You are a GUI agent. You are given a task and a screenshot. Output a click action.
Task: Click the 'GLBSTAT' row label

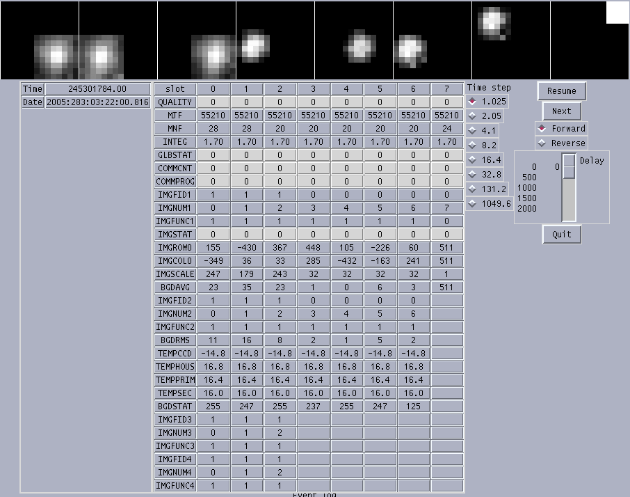(x=175, y=155)
